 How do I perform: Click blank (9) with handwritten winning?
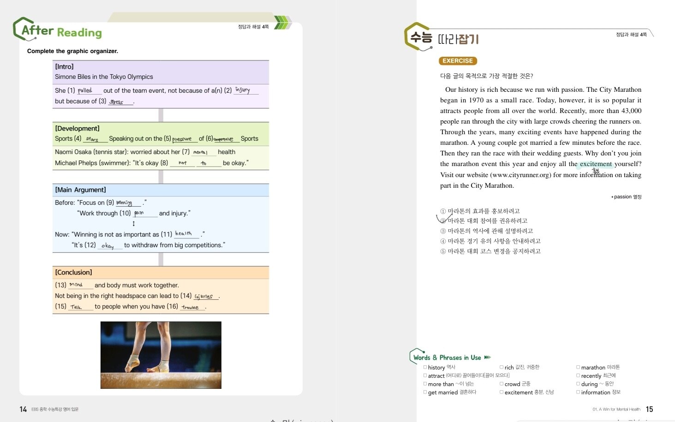click(128, 203)
